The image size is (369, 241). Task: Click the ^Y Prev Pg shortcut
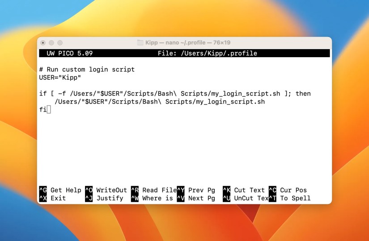(196, 190)
